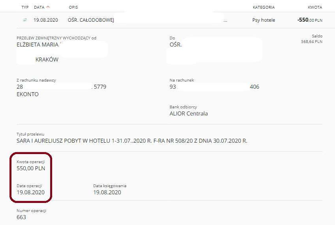Sort by the KWOTA column header

click(x=315, y=7)
